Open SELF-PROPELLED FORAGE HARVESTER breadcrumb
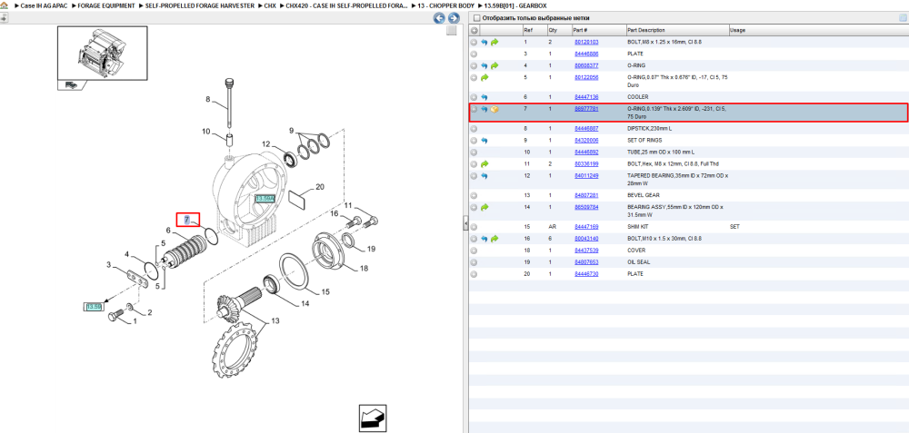This screenshot has height=433, width=909. (199, 5)
